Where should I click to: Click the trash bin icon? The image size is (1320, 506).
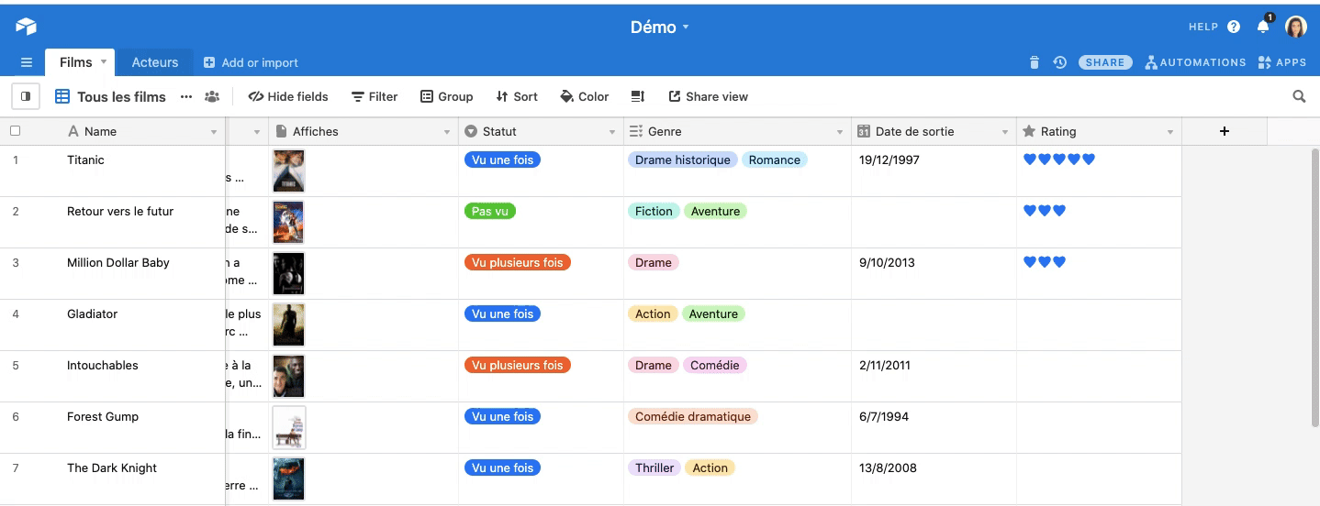(x=1035, y=62)
